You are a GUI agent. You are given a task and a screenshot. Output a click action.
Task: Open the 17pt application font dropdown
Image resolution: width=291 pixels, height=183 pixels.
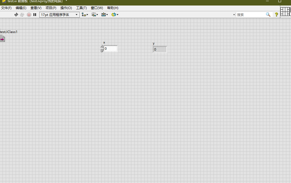(60, 15)
